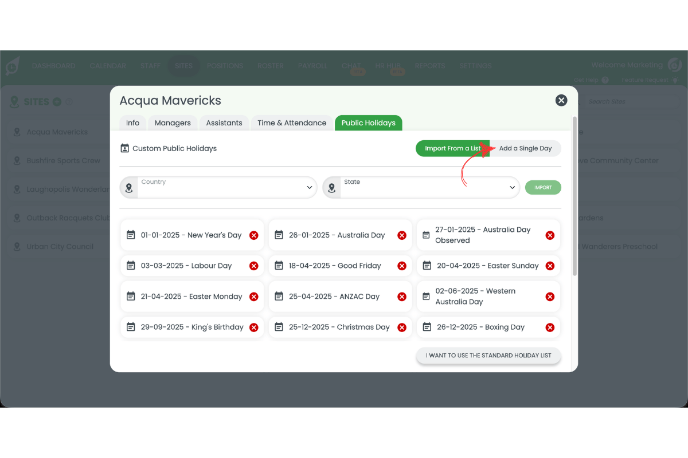Image resolution: width=688 pixels, height=458 pixels.
Task: Select Import From a List option
Action: (x=452, y=148)
